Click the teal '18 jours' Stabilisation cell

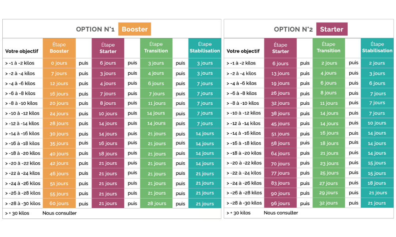(377, 183)
